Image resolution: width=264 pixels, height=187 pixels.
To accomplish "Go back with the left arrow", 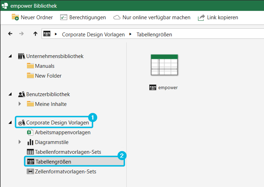I will 10,34.
